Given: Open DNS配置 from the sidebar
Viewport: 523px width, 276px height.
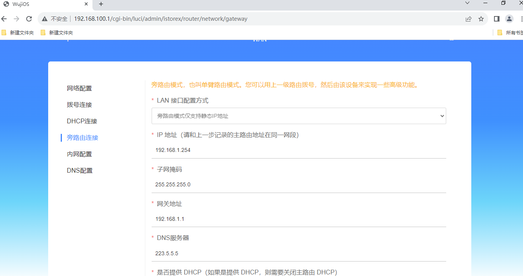Looking at the screenshot, I should click(x=80, y=171).
